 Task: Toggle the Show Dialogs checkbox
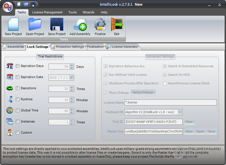[x=106, y=93]
